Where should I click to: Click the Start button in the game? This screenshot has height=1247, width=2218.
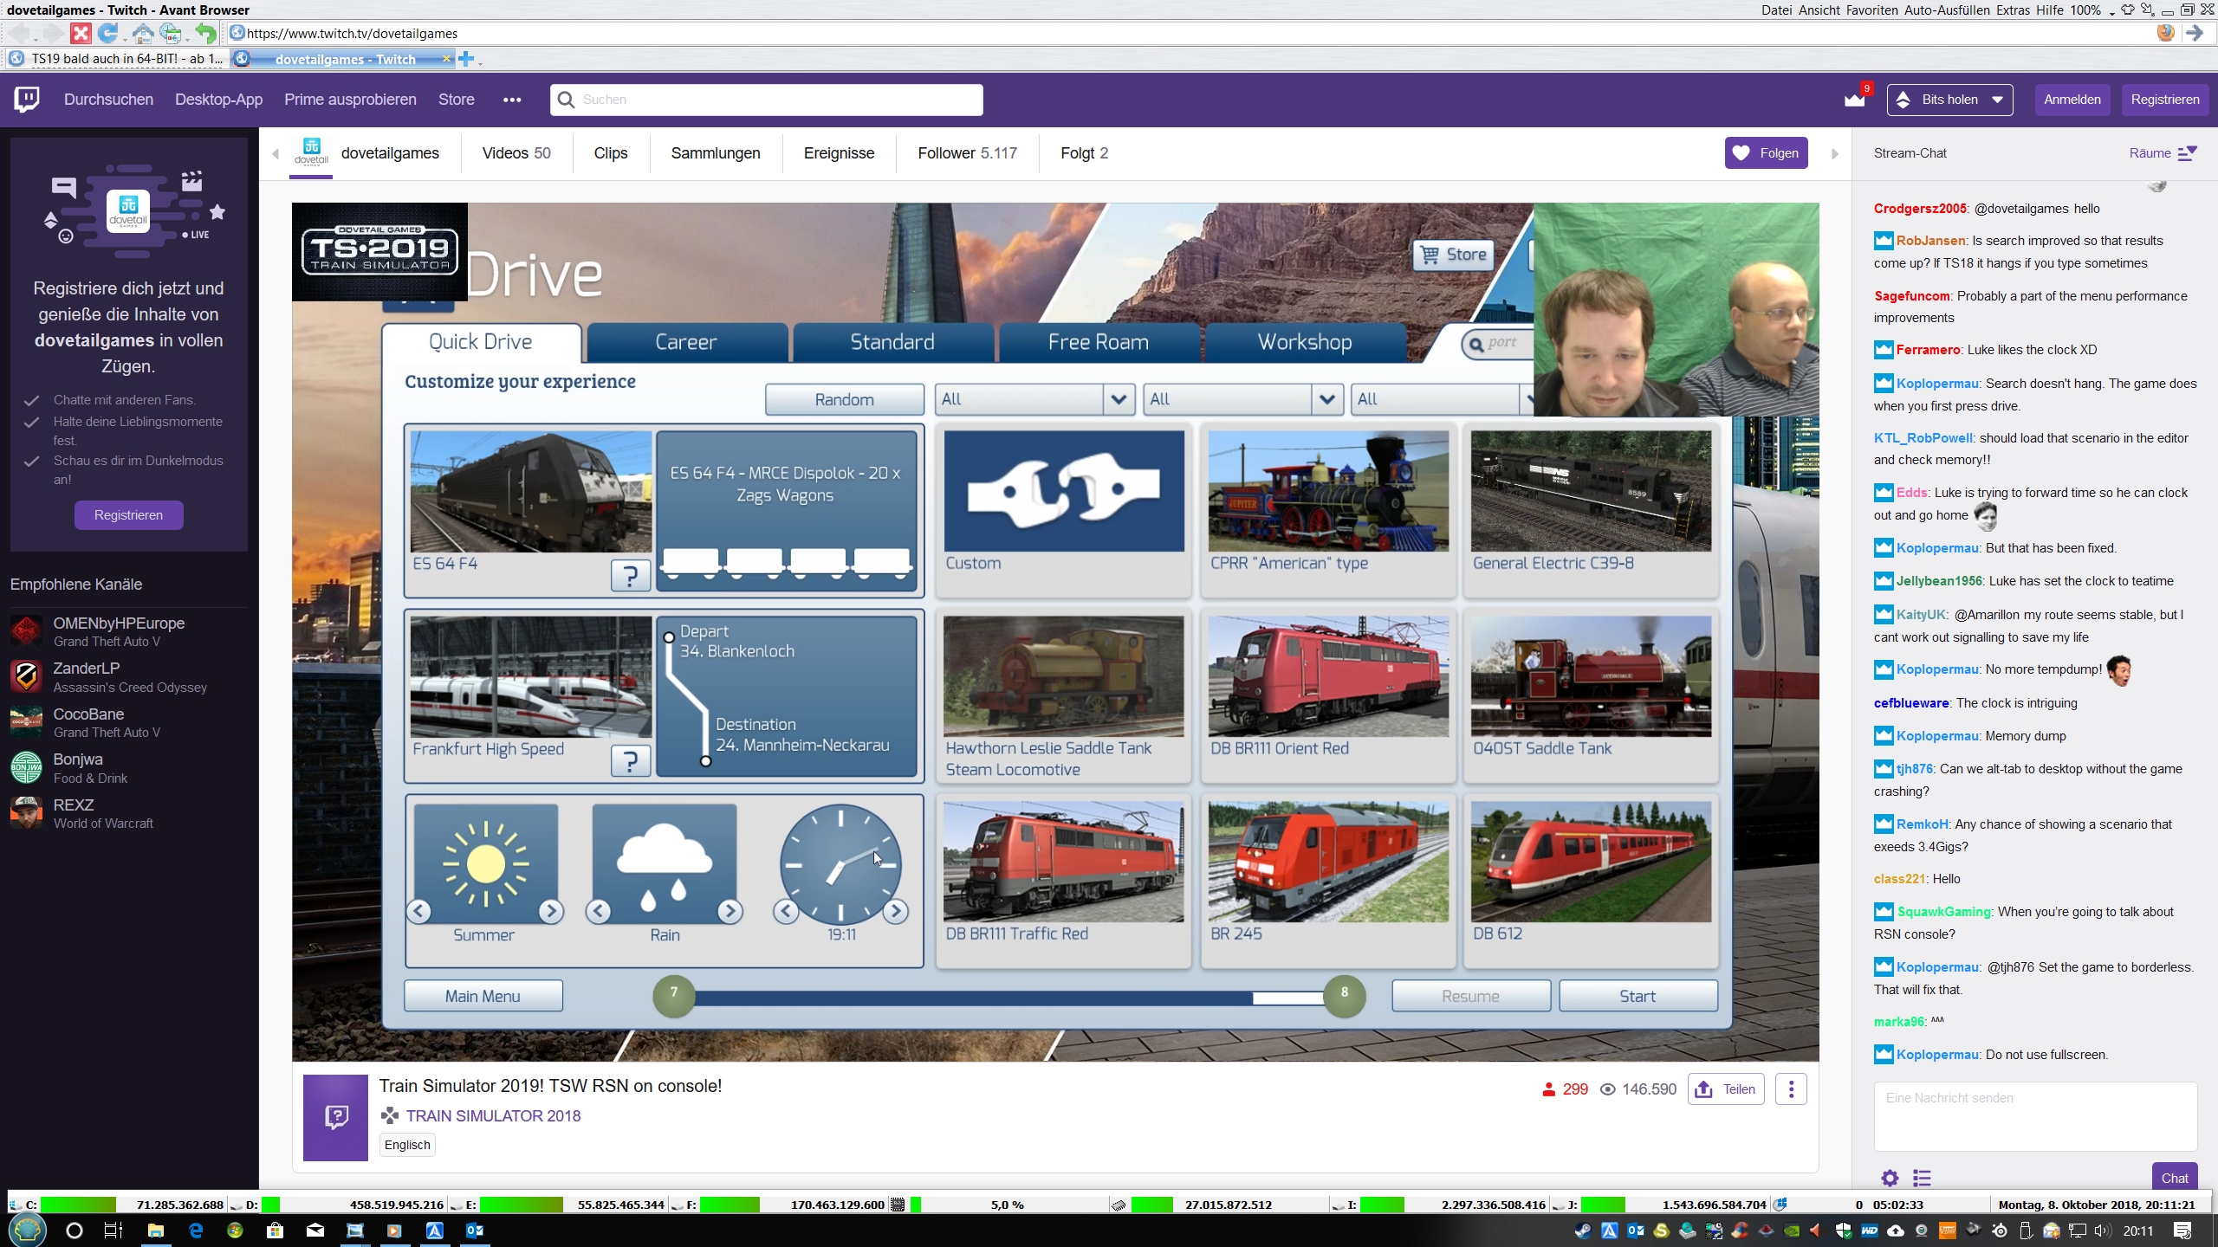[x=1638, y=996]
